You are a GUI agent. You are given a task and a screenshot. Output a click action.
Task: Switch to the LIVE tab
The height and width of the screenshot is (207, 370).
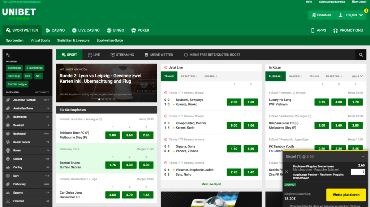94,55
